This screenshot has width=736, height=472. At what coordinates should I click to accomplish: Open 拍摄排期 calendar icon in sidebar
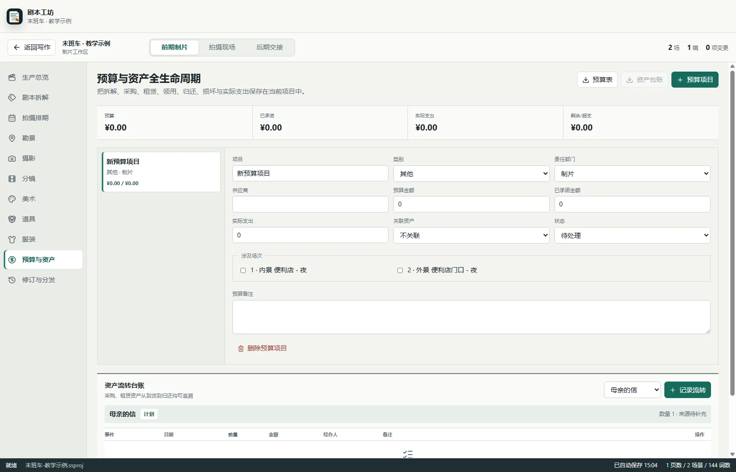(12, 118)
